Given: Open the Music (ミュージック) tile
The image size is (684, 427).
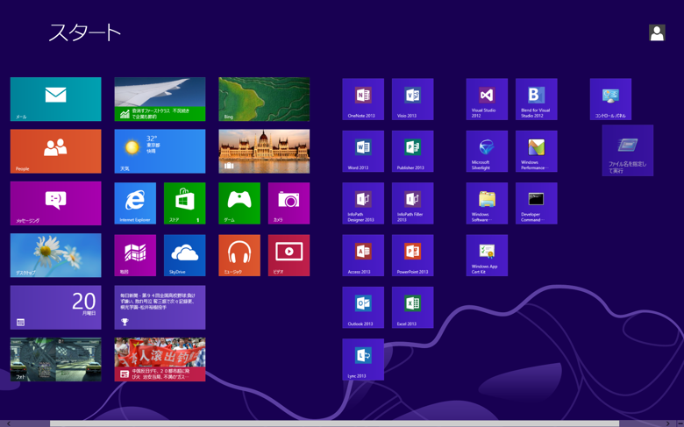Looking at the screenshot, I should pos(239,256).
